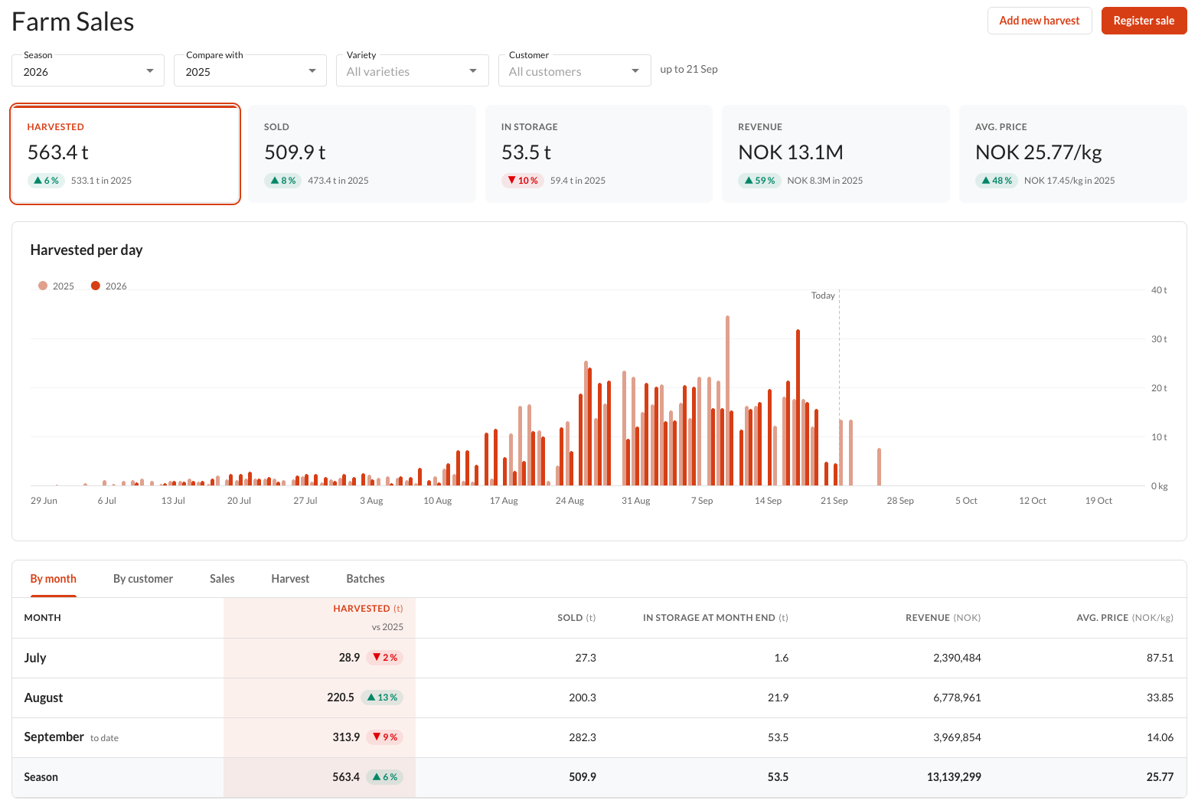This screenshot has height=807, width=1198.
Task: Click the Season revenue total 13,139,299
Action: click(954, 777)
